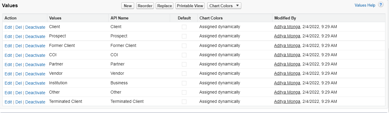
Task: Select the Replace button
Action: point(165,6)
